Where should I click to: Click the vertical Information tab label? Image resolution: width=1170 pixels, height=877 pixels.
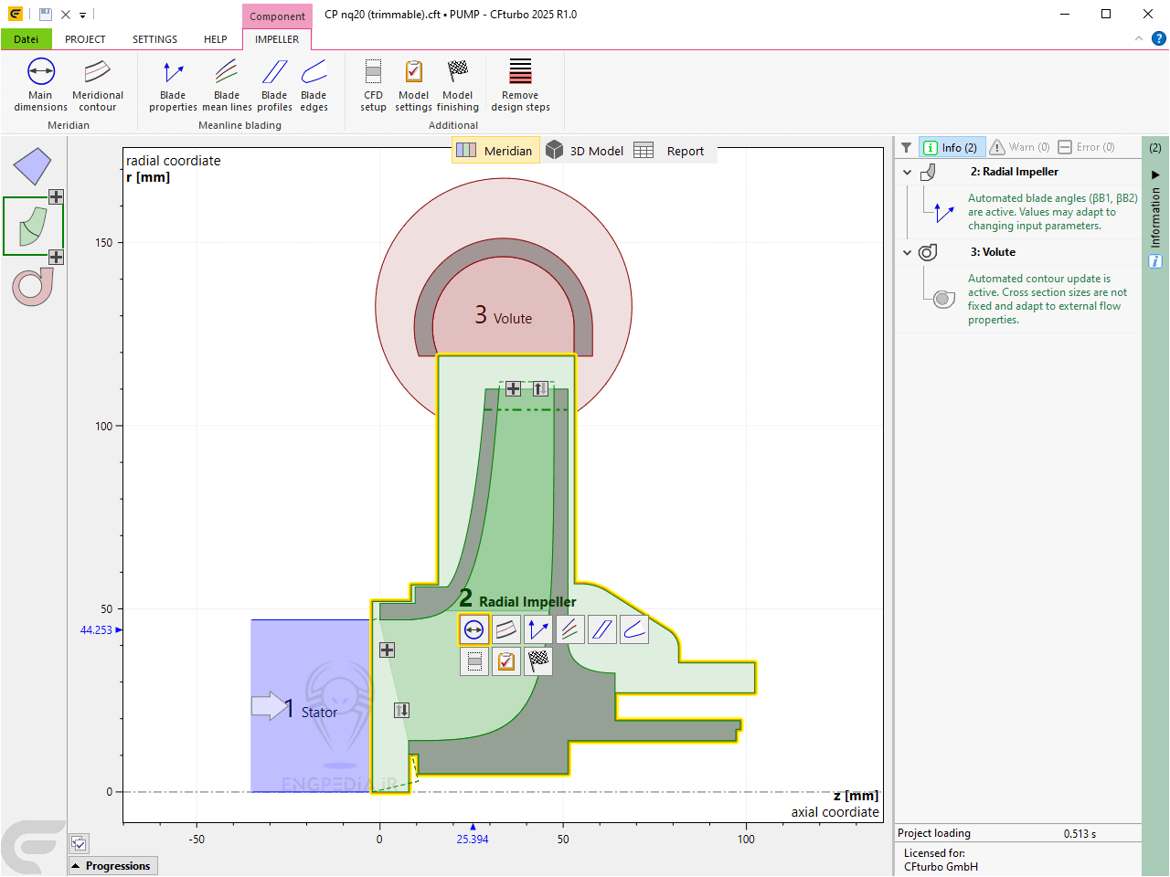(1155, 217)
